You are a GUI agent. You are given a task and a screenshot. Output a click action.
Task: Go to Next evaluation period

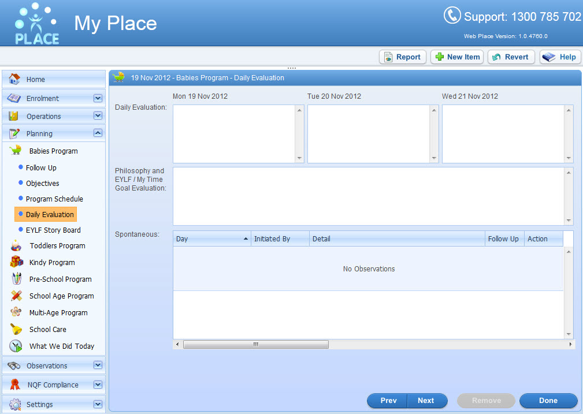tap(426, 401)
